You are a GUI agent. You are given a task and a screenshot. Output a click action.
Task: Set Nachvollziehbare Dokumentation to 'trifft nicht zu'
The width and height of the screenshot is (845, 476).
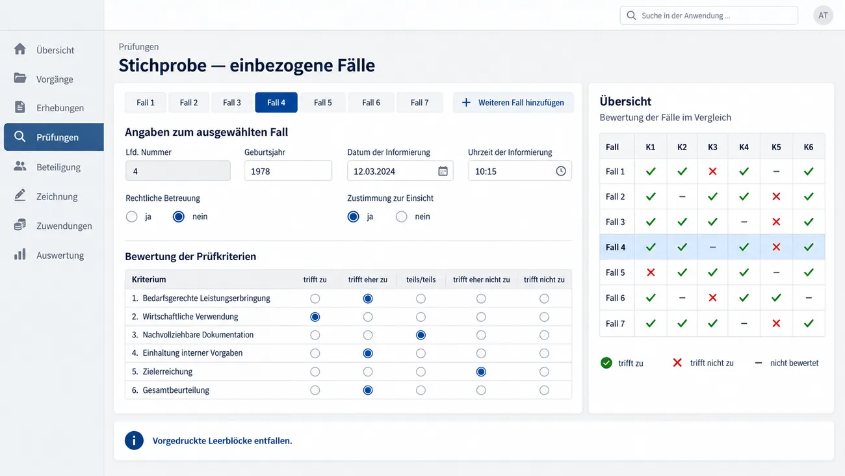544,335
